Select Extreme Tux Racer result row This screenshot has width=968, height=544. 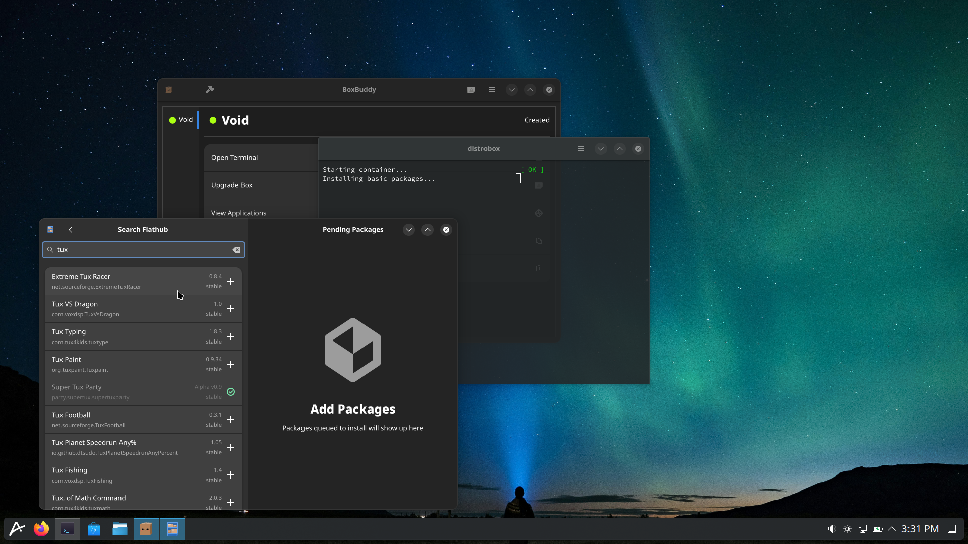coord(143,281)
